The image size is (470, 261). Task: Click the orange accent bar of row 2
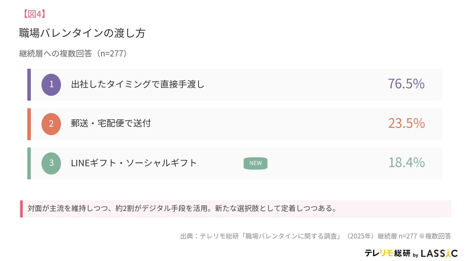point(29,124)
